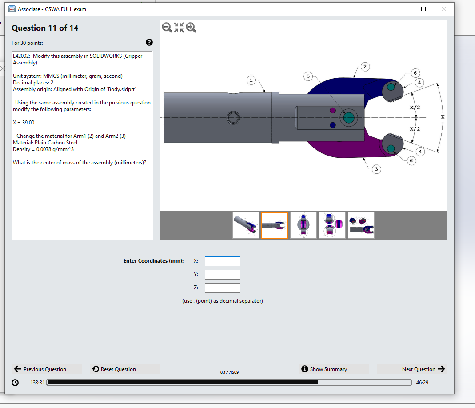Click balloon label 2 on drawing
This screenshot has height=408, width=475.
point(365,67)
